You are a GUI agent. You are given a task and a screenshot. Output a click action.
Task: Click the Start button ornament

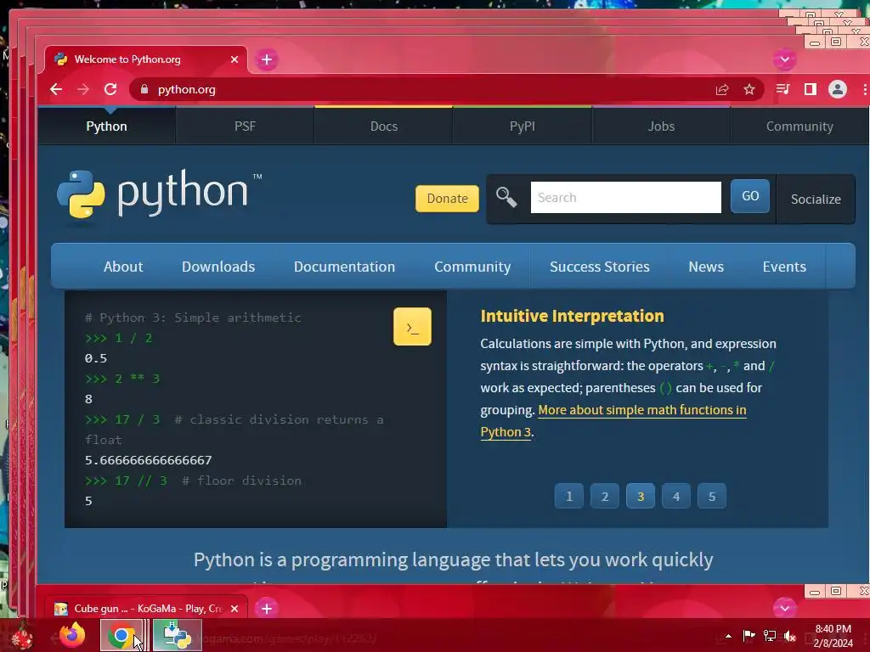(x=22, y=638)
